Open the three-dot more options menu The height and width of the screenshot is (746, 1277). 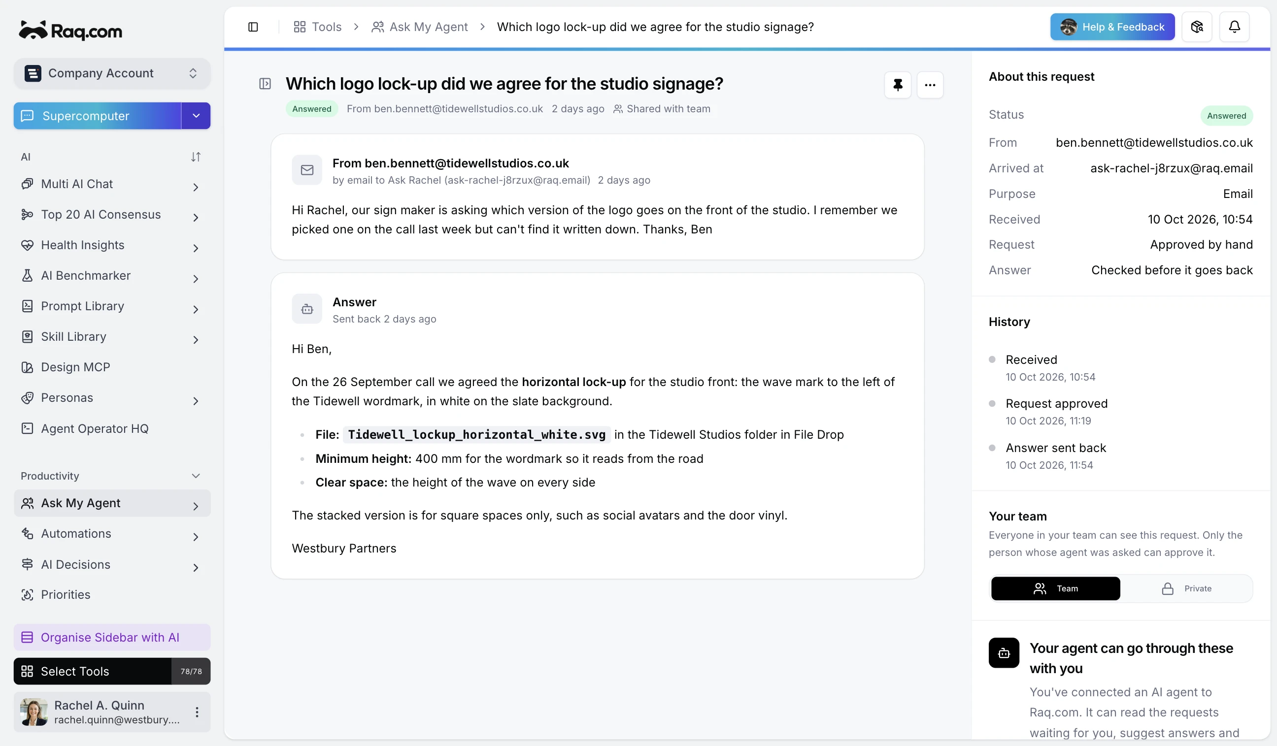[x=930, y=85]
